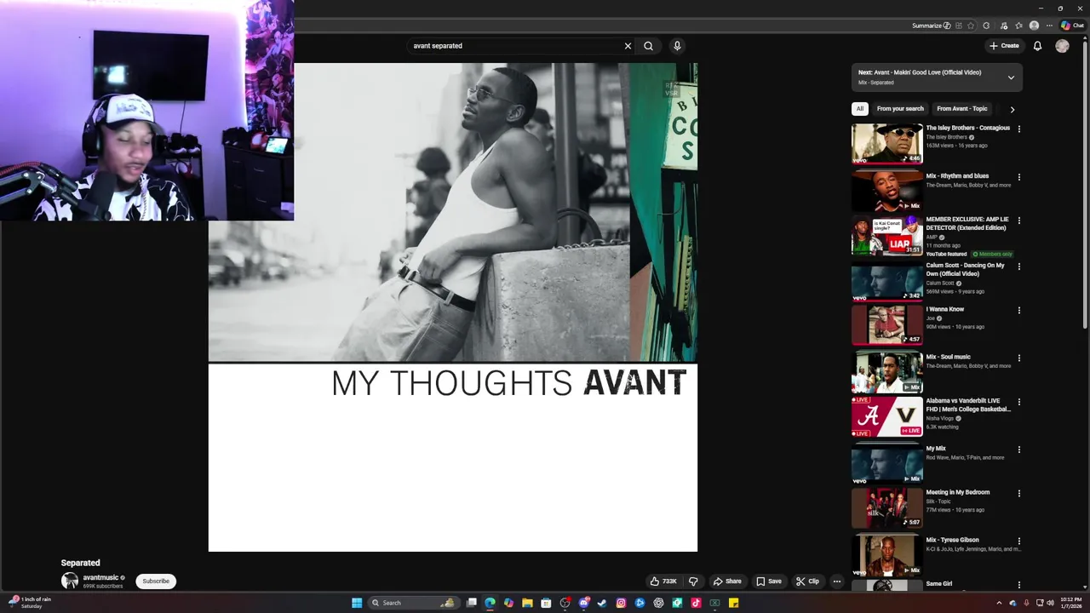Open the 'My Mix' playlist
The width and height of the screenshot is (1090, 613).
pyautogui.click(x=936, y=449)
